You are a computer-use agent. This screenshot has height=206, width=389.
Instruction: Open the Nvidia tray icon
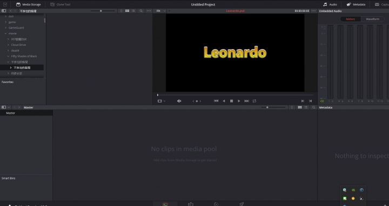(353, 190)
